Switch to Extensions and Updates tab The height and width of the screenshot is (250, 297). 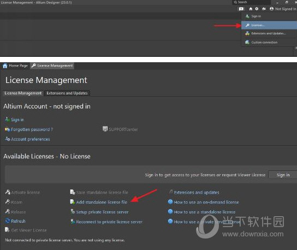click(x=67, y=93)
